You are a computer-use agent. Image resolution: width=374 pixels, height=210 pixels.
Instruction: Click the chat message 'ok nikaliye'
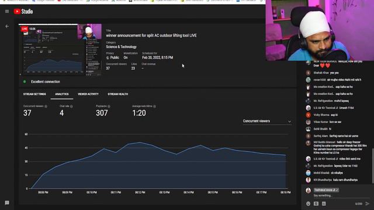(337, 173)
